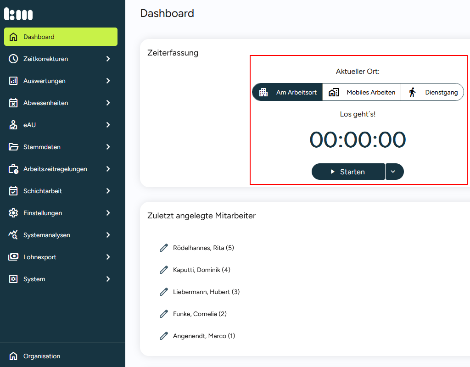Expand the Einstellungen chevron arrow
Screen dimensions: 470x367
(x=108, y=213)
